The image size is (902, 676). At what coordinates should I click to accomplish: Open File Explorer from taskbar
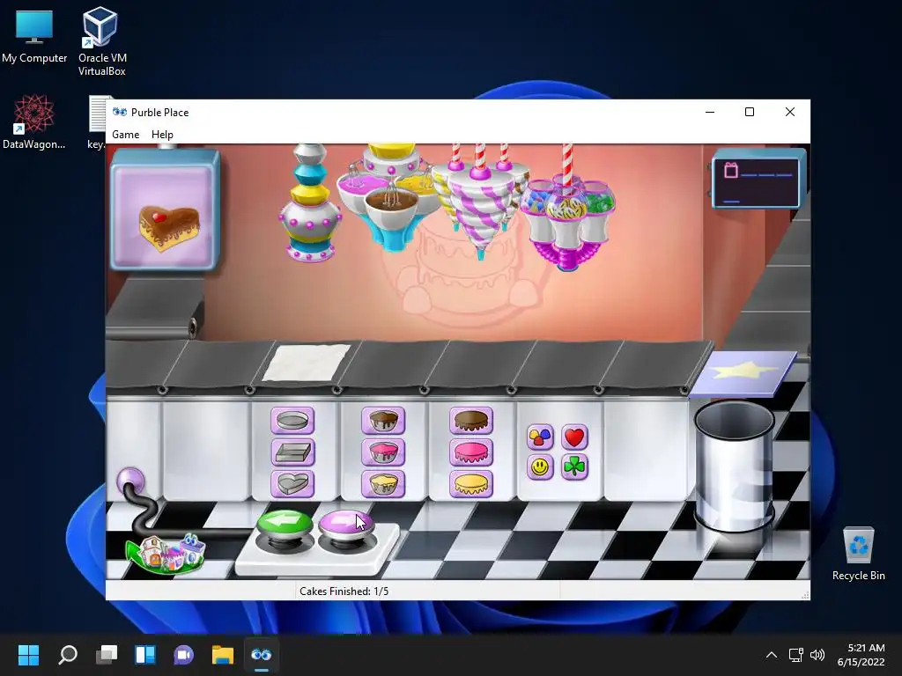[x=223, y=655]
